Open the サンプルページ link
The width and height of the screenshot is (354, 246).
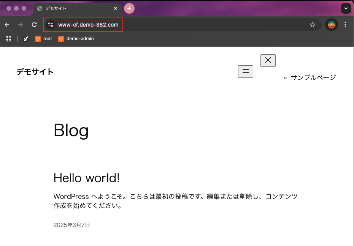point(314,77)
